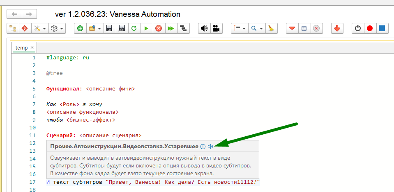Click the two-column table icon
394x192 pixels.
[x=304, y=28]
